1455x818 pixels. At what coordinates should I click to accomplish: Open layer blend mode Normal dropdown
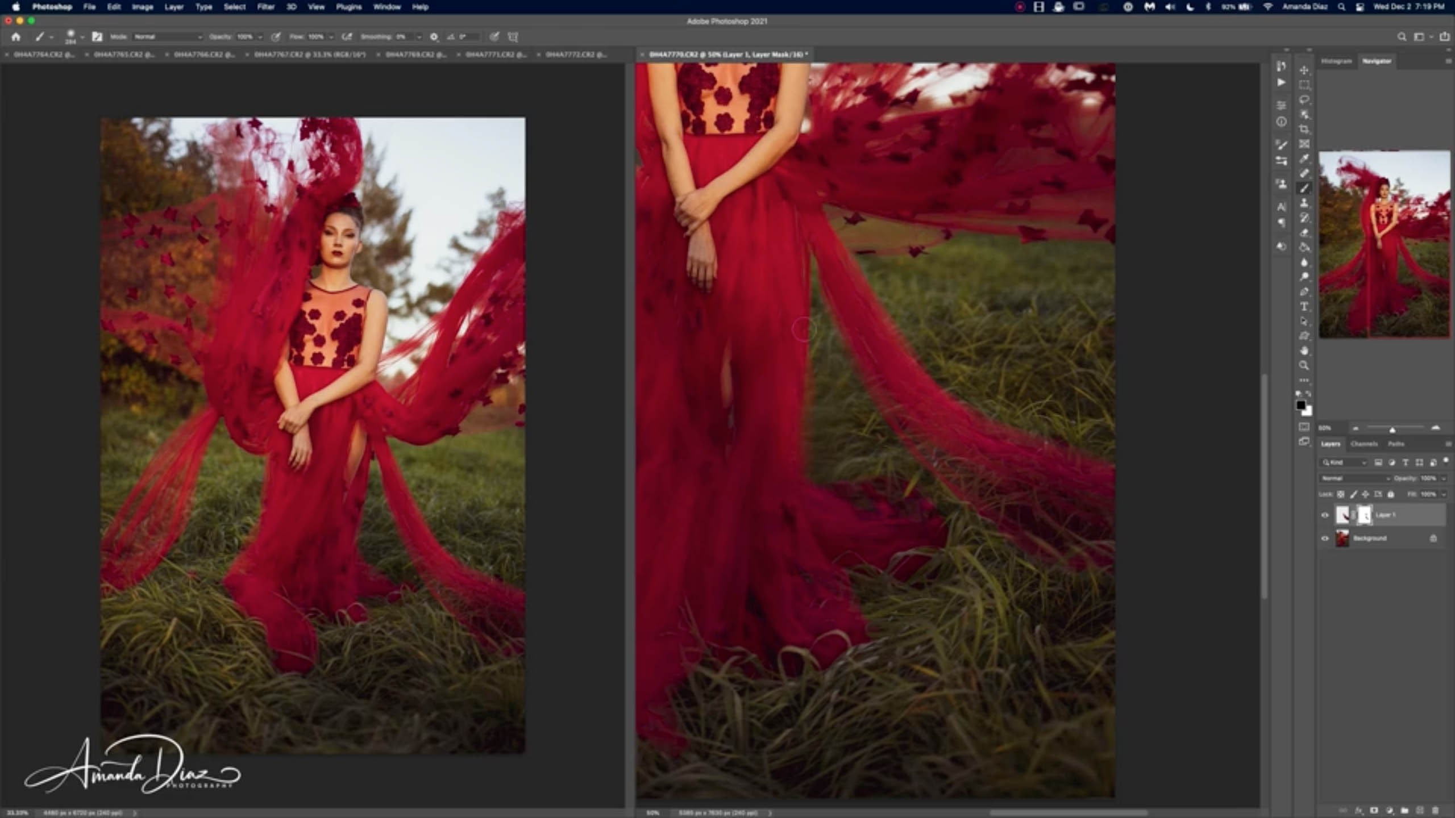(x=1355, y=478)
